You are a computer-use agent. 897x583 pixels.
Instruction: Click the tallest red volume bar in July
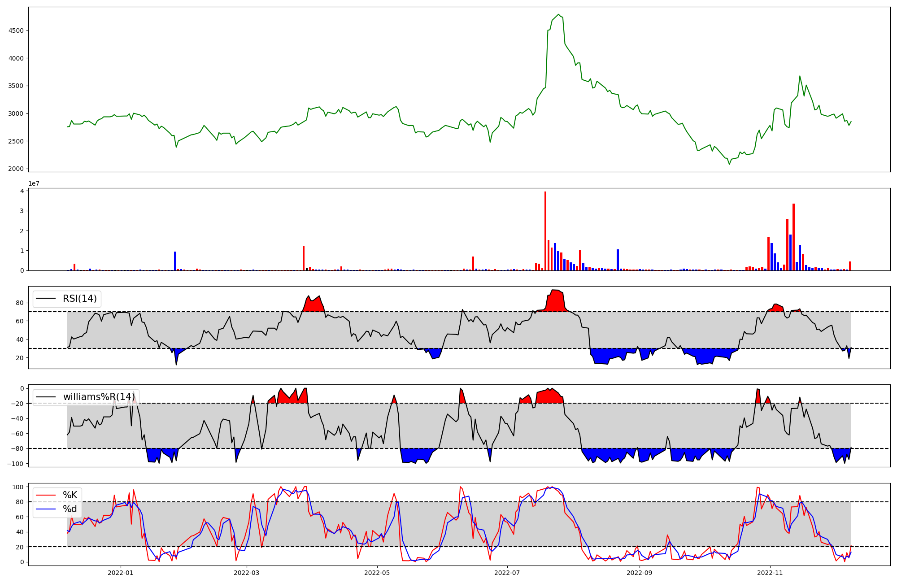pos(545,231)
